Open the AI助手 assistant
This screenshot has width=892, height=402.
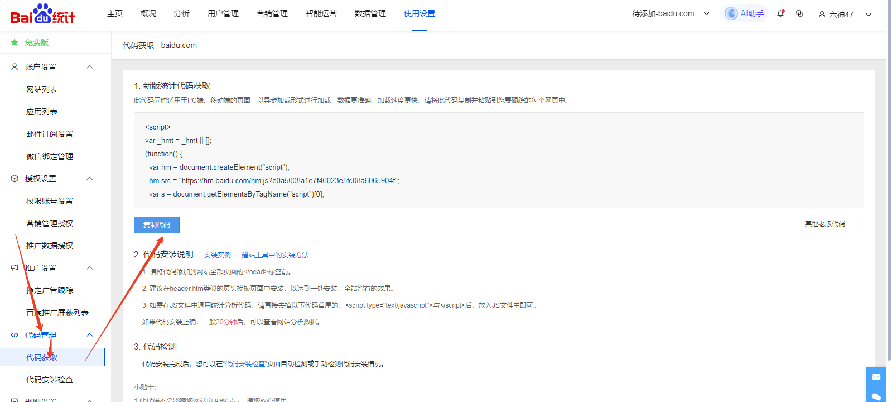point(745,13)
